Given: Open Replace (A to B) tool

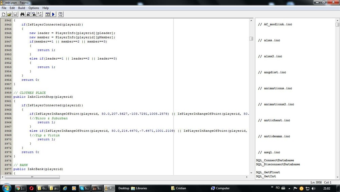Looking at the screenshot, I should [x=40, y=14].
